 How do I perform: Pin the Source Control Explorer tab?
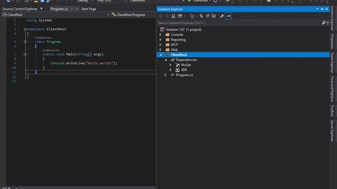(41, 9)
